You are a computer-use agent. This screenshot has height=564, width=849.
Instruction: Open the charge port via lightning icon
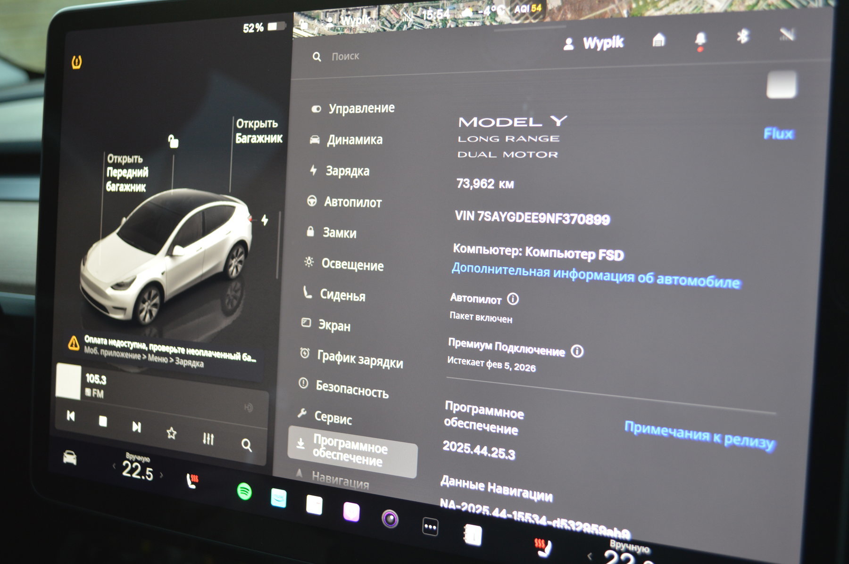pos(265,220)
